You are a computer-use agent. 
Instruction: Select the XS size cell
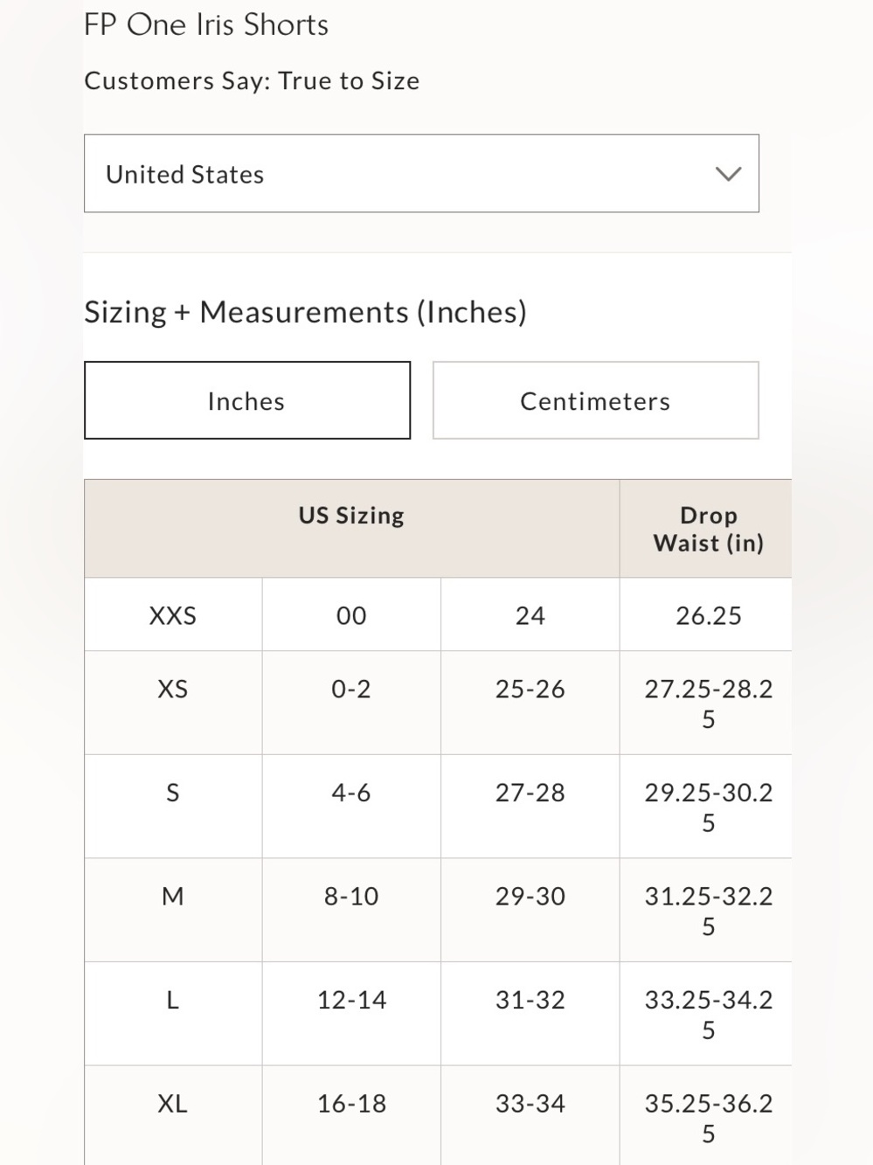coord(173,703)
